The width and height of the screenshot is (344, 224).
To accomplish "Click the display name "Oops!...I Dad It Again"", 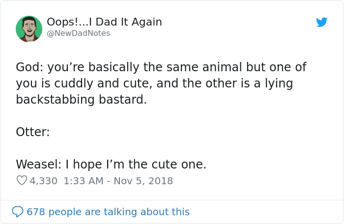I will click(x=104, y=22).
